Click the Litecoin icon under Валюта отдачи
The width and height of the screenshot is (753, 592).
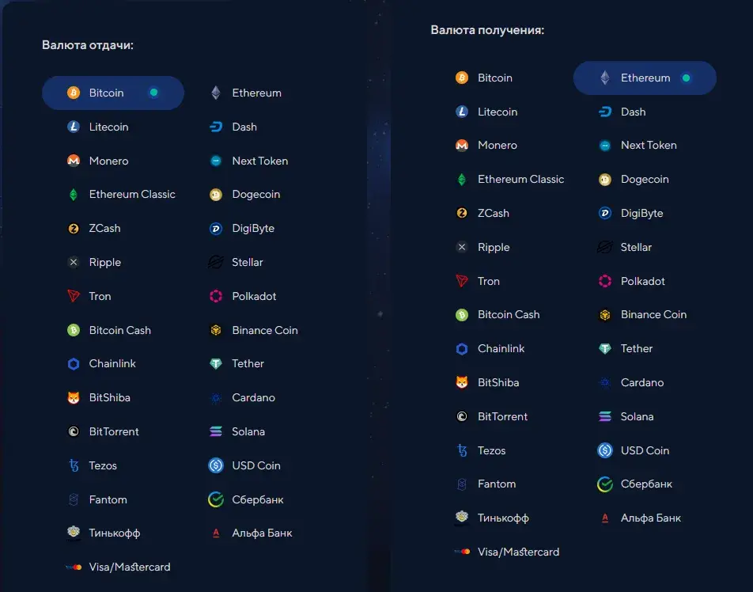pyautogui.click(x=74, y=127)
